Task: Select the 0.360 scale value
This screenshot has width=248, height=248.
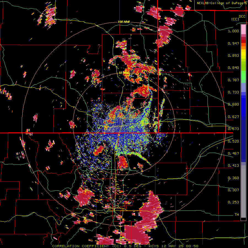Action: pyautogui.click(x=233, y=178)
